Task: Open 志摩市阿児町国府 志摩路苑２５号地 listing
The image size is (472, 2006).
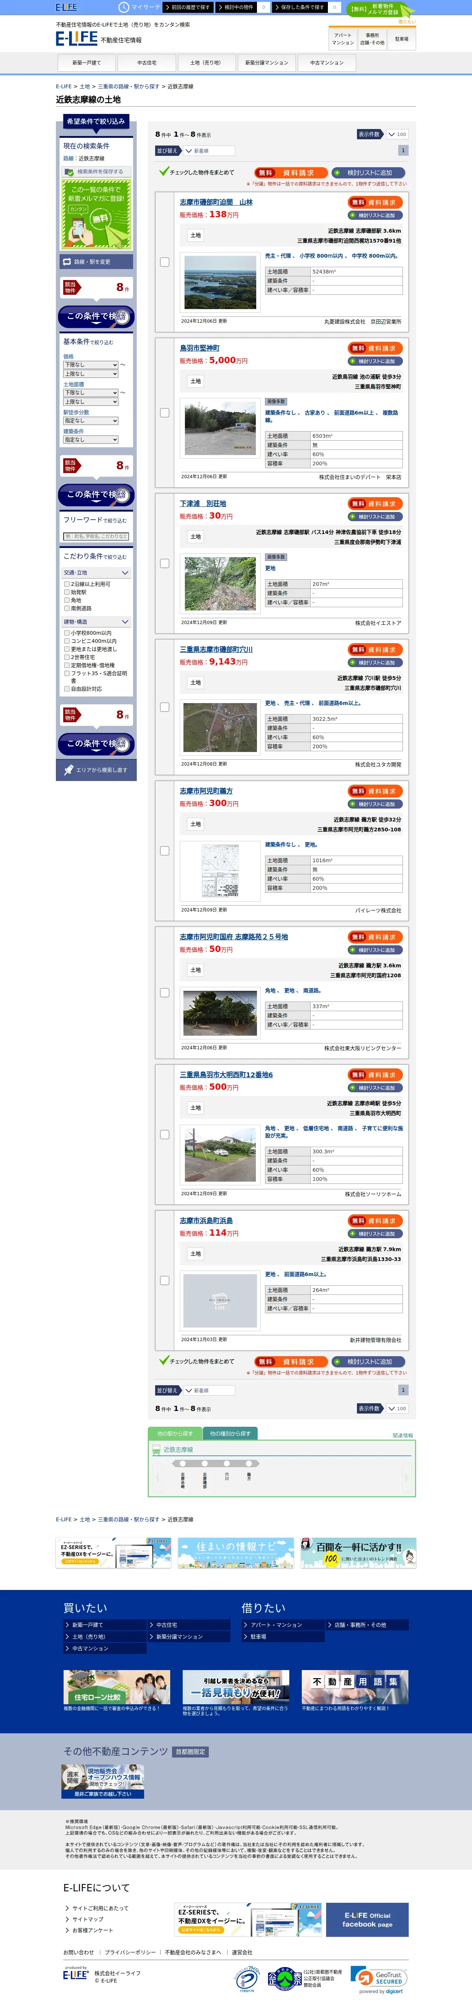Action: point(234,937)
